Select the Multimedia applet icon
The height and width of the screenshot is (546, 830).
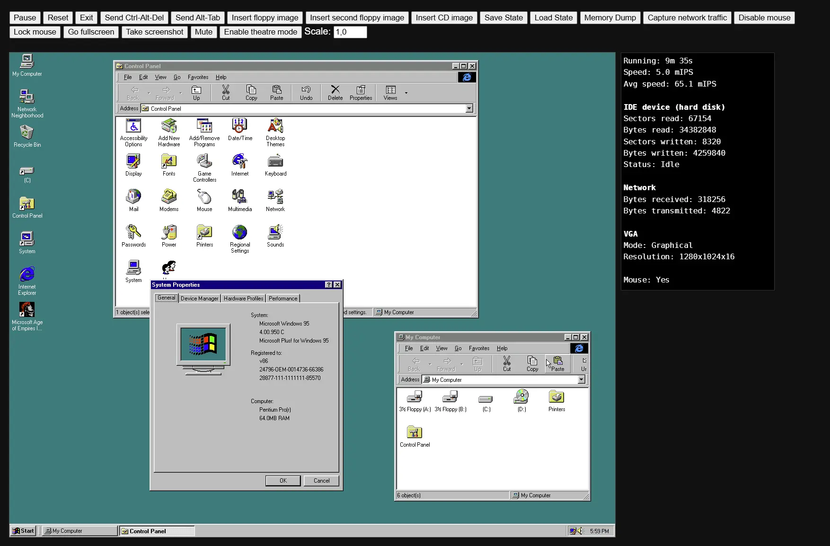(x=240, y=201)
